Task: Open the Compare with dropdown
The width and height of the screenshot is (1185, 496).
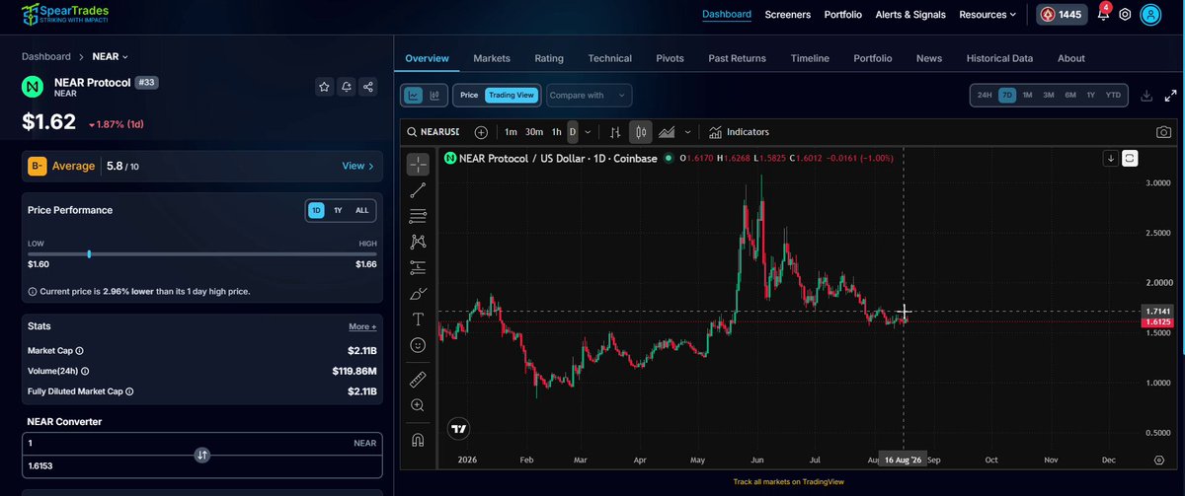Action: click(x=589, y=96)
